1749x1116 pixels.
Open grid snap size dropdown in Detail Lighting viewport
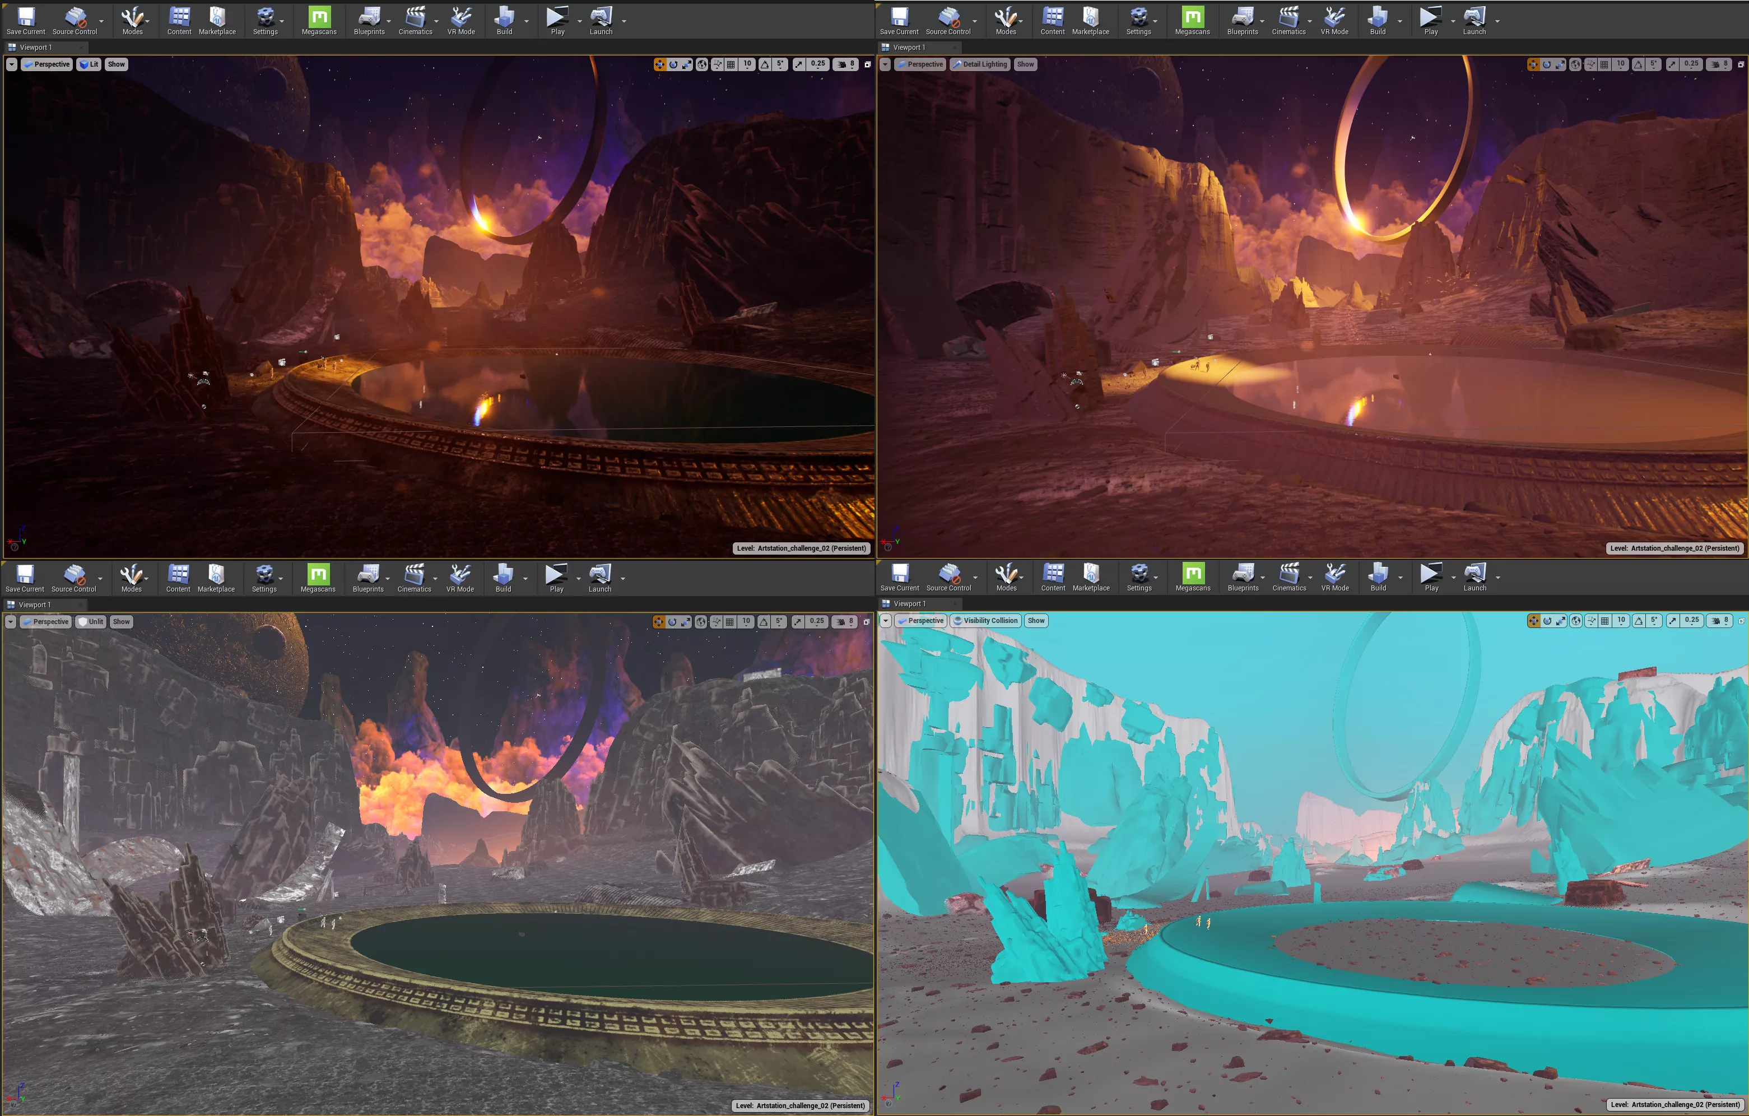[1621, 64]
